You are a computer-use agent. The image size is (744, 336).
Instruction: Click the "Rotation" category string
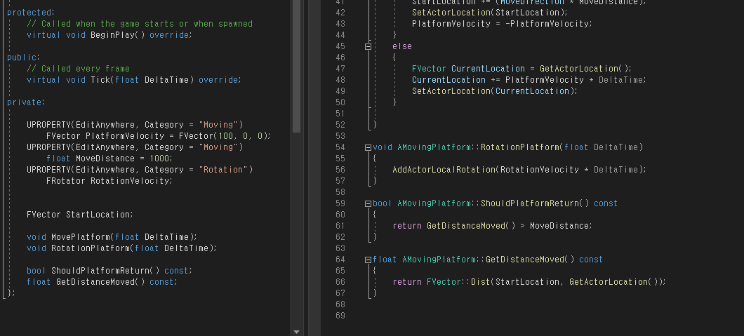point(223,170)
